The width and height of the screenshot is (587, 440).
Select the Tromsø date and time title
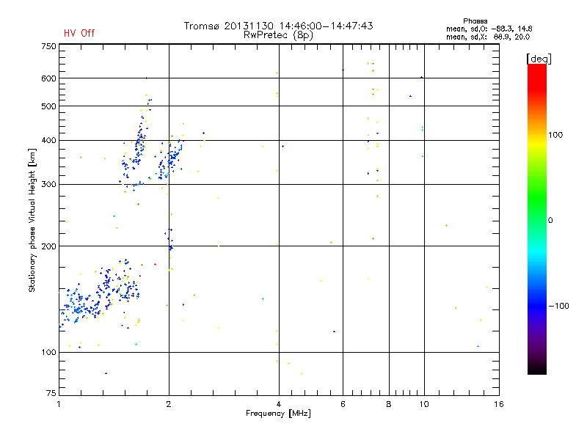(x=278, y=26)
